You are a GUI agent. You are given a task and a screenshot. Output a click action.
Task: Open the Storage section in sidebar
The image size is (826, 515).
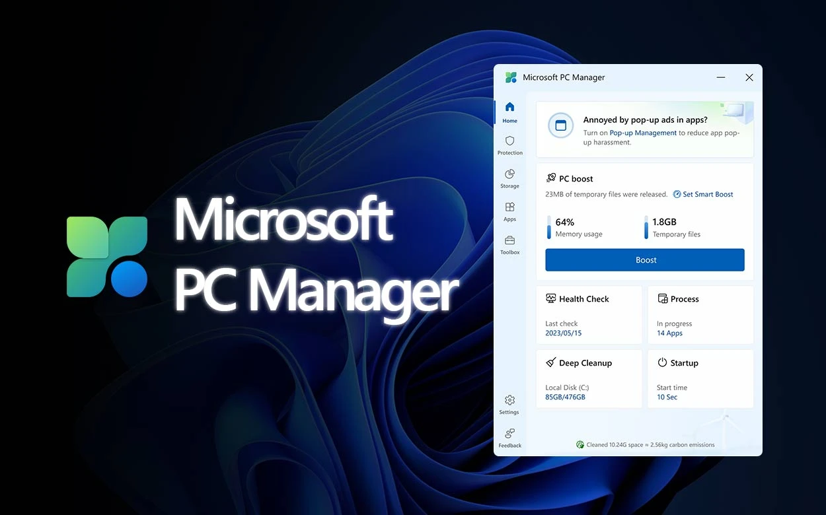(509, 179)
